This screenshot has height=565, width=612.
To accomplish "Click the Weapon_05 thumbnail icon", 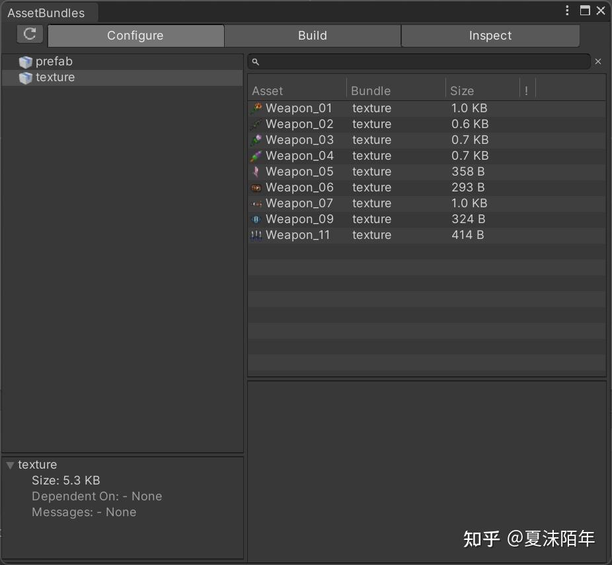I will [255, 171].
